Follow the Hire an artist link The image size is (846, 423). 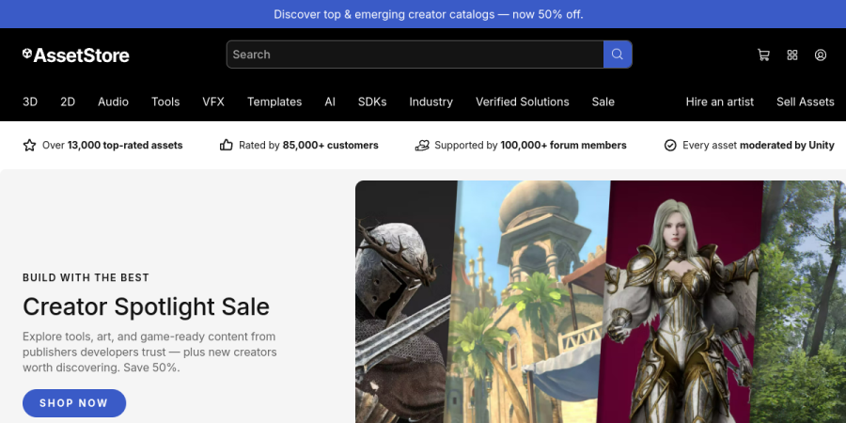coord(720,102)
